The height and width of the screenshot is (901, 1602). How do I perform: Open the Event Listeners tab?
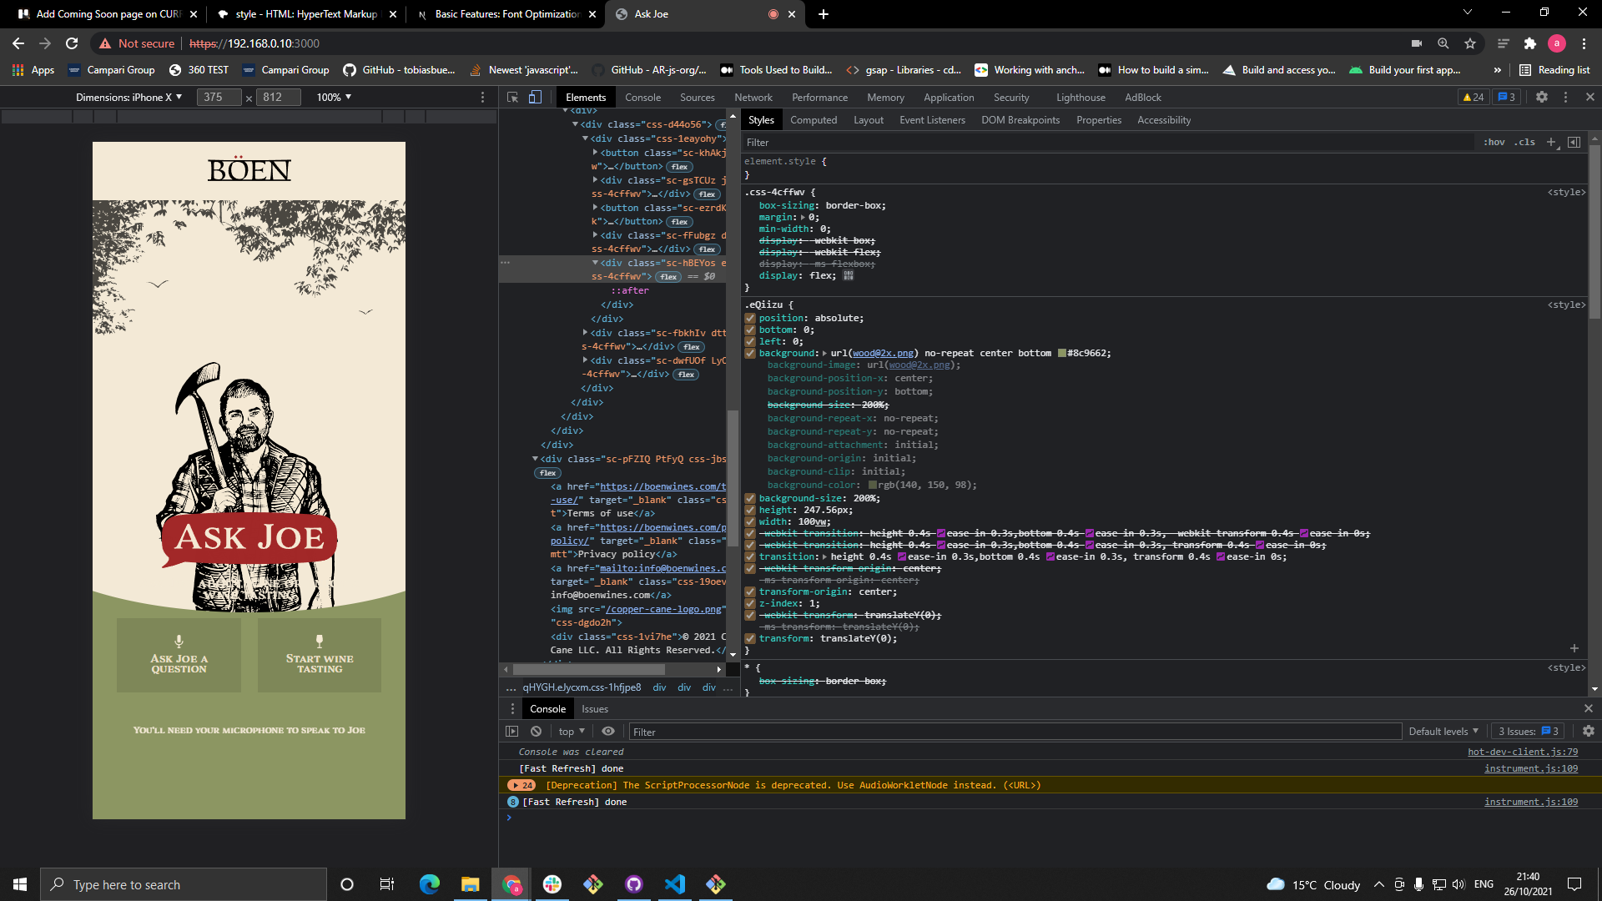pos(932,120)
